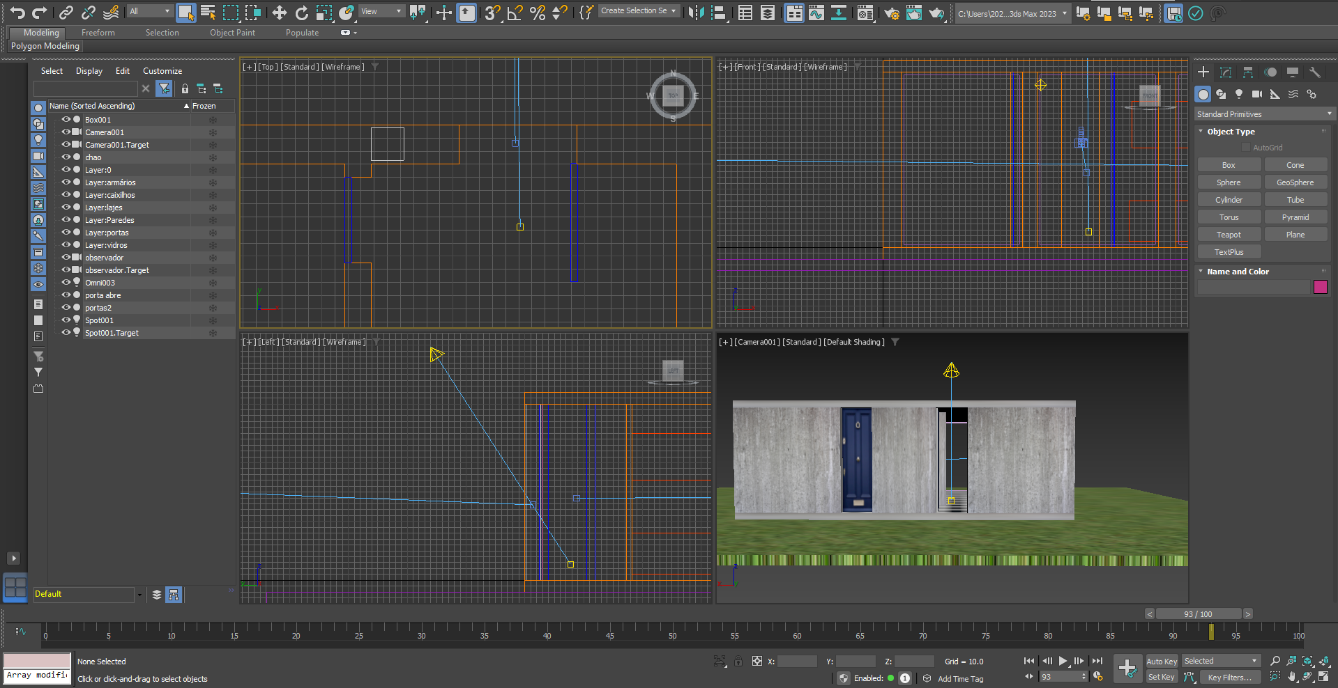Switch to the Freeform ribbon tab
This screenshot has height=688, width=1338.
pos(98,33)
